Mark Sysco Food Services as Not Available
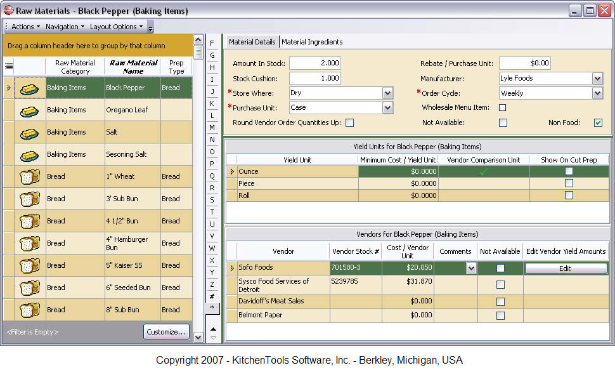The width and height of the screenshot is (615, 377). coord(500,285)
